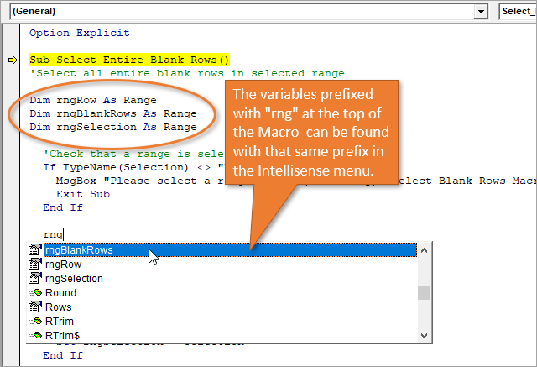The height and width of the screenshot is (367, 537).
Task: Click the green method icon for Round
Action: click(x=35, y=293)
